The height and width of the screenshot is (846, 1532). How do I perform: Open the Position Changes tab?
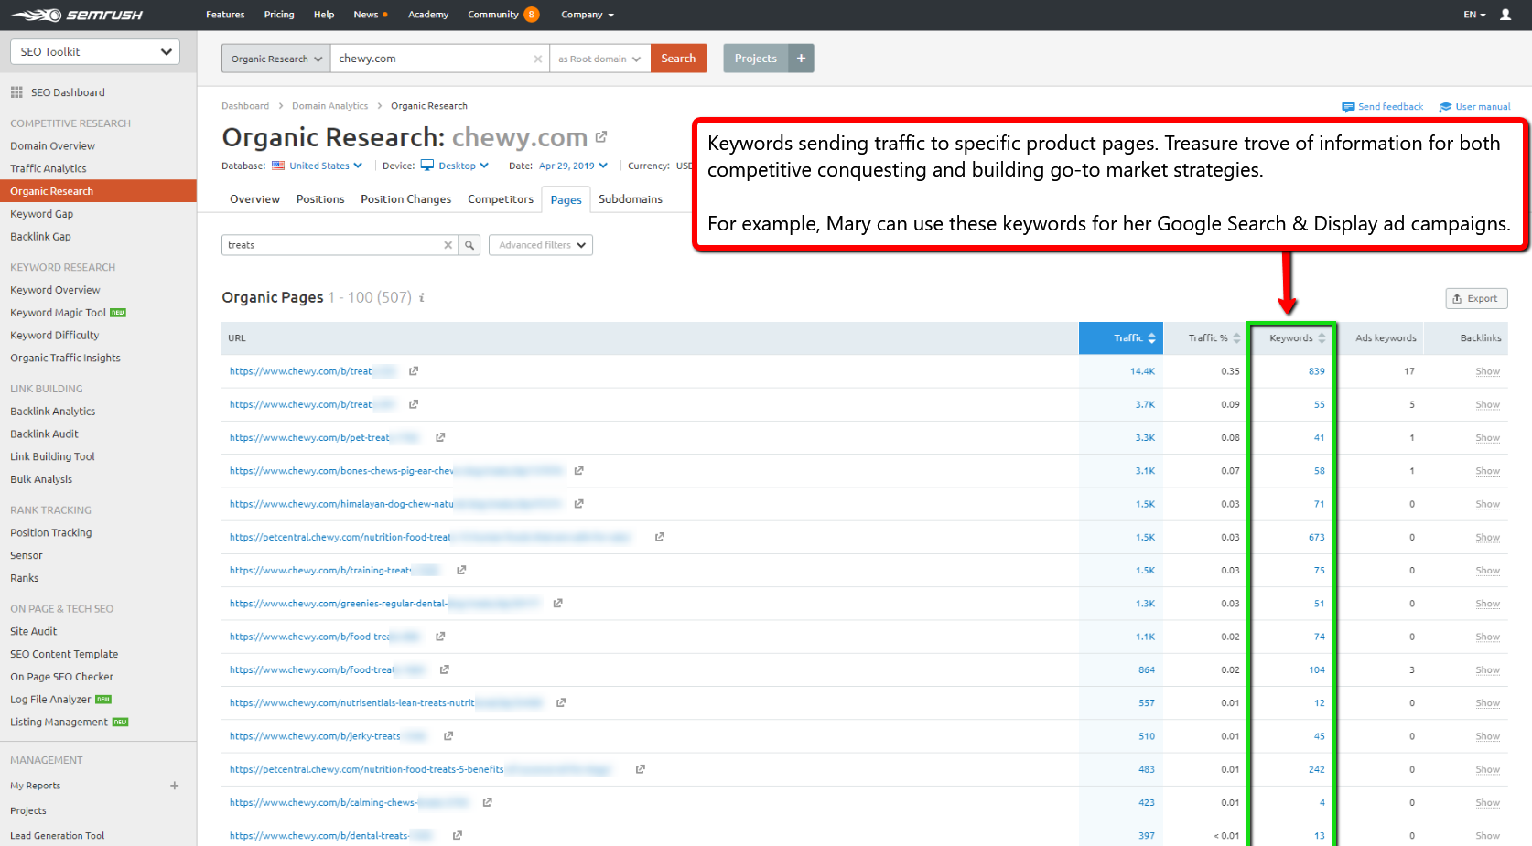405,199
